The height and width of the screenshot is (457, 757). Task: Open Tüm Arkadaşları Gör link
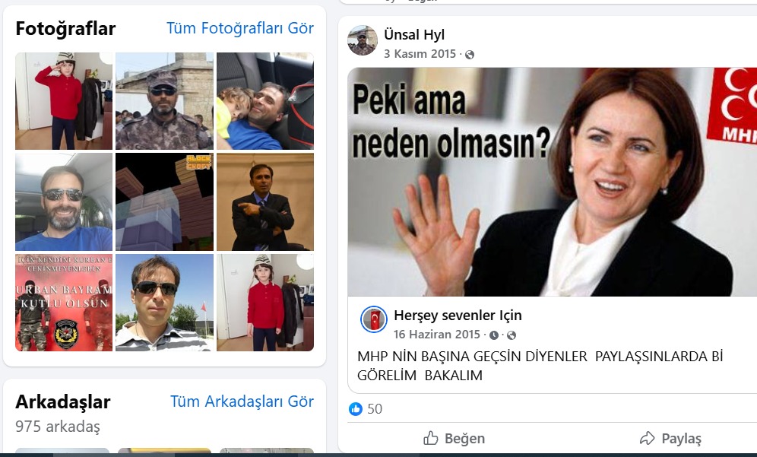(x=242, y=401)
